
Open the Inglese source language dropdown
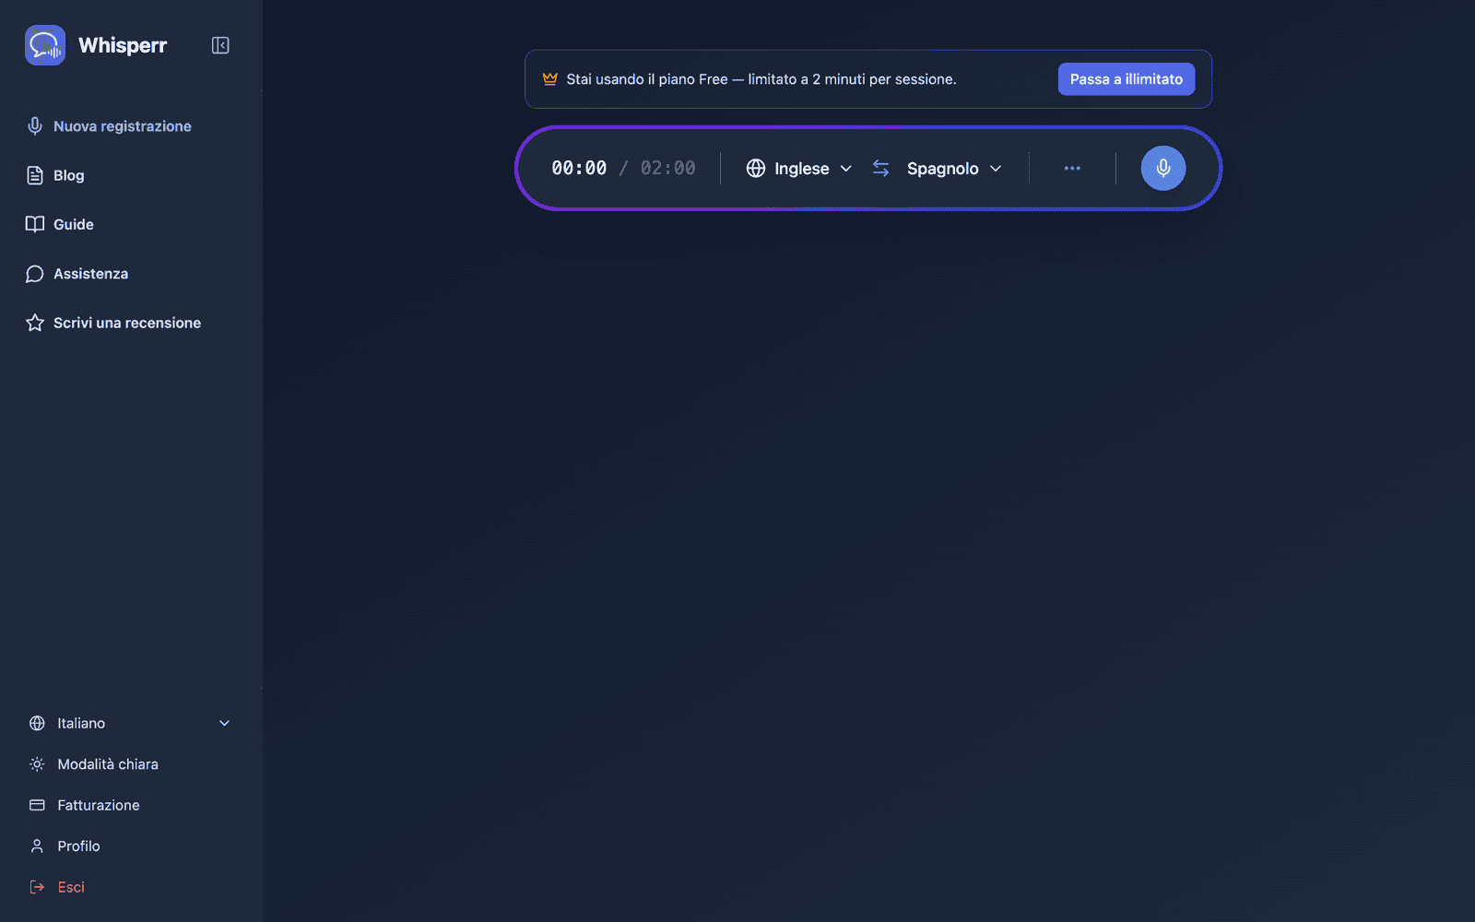[x=799, y=169]
